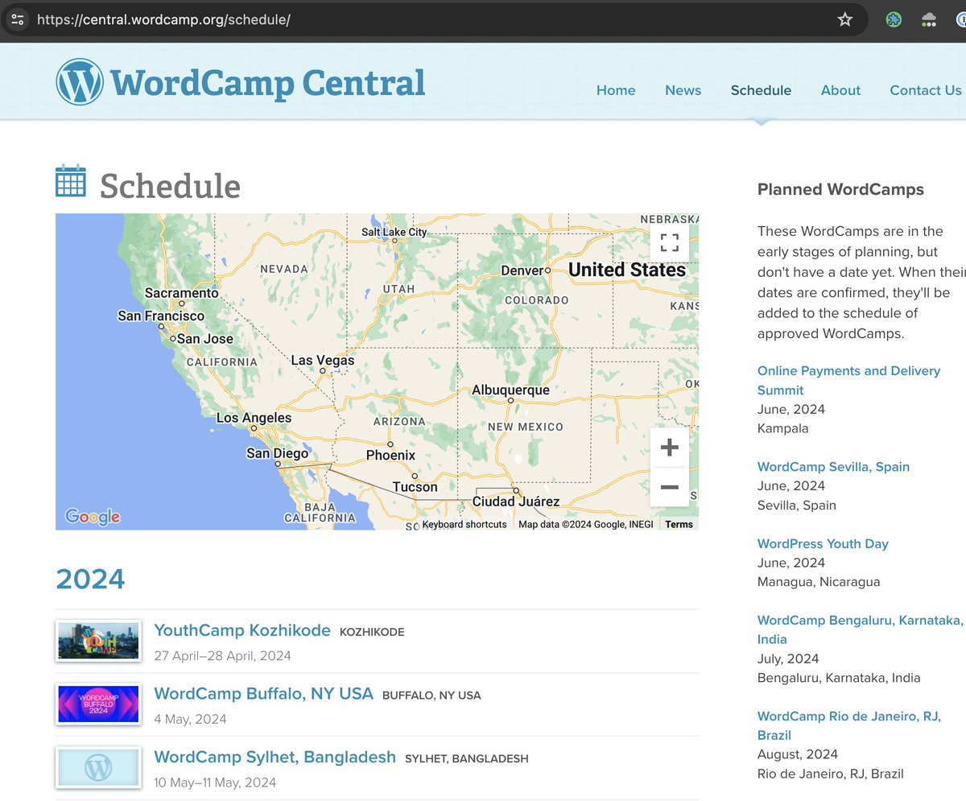Image resolution: width=966 pixels, height=801 pixels.
Task: Click Sacramento on the map
Action: [x=182, y=293]
